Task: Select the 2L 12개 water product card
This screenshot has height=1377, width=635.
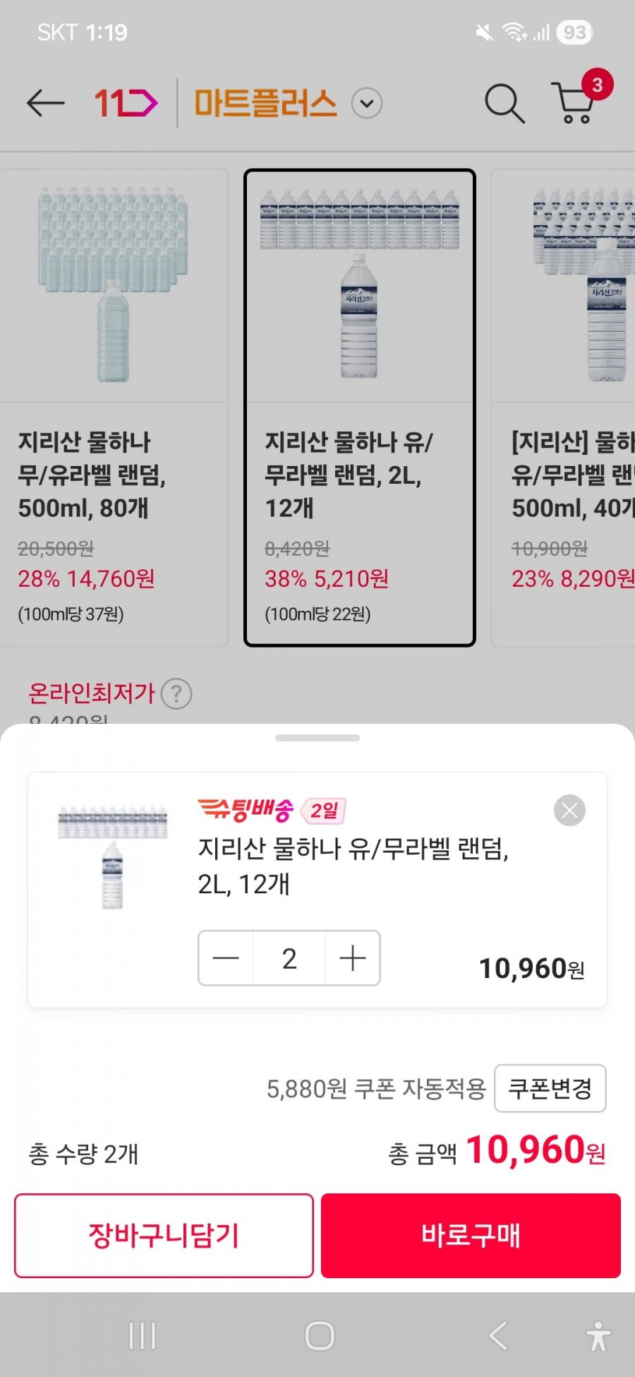Action: coord(360,407)
